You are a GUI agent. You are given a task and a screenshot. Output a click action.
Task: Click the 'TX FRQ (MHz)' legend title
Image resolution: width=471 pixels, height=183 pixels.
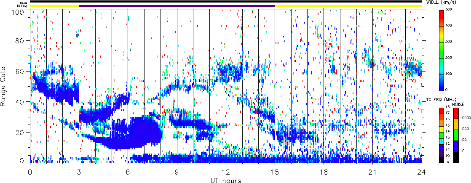tap(441, 100)
